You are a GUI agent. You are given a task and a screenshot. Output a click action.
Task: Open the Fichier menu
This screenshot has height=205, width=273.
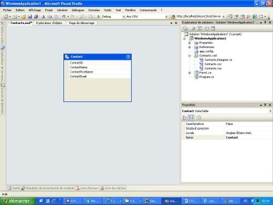tap(7, 10)
